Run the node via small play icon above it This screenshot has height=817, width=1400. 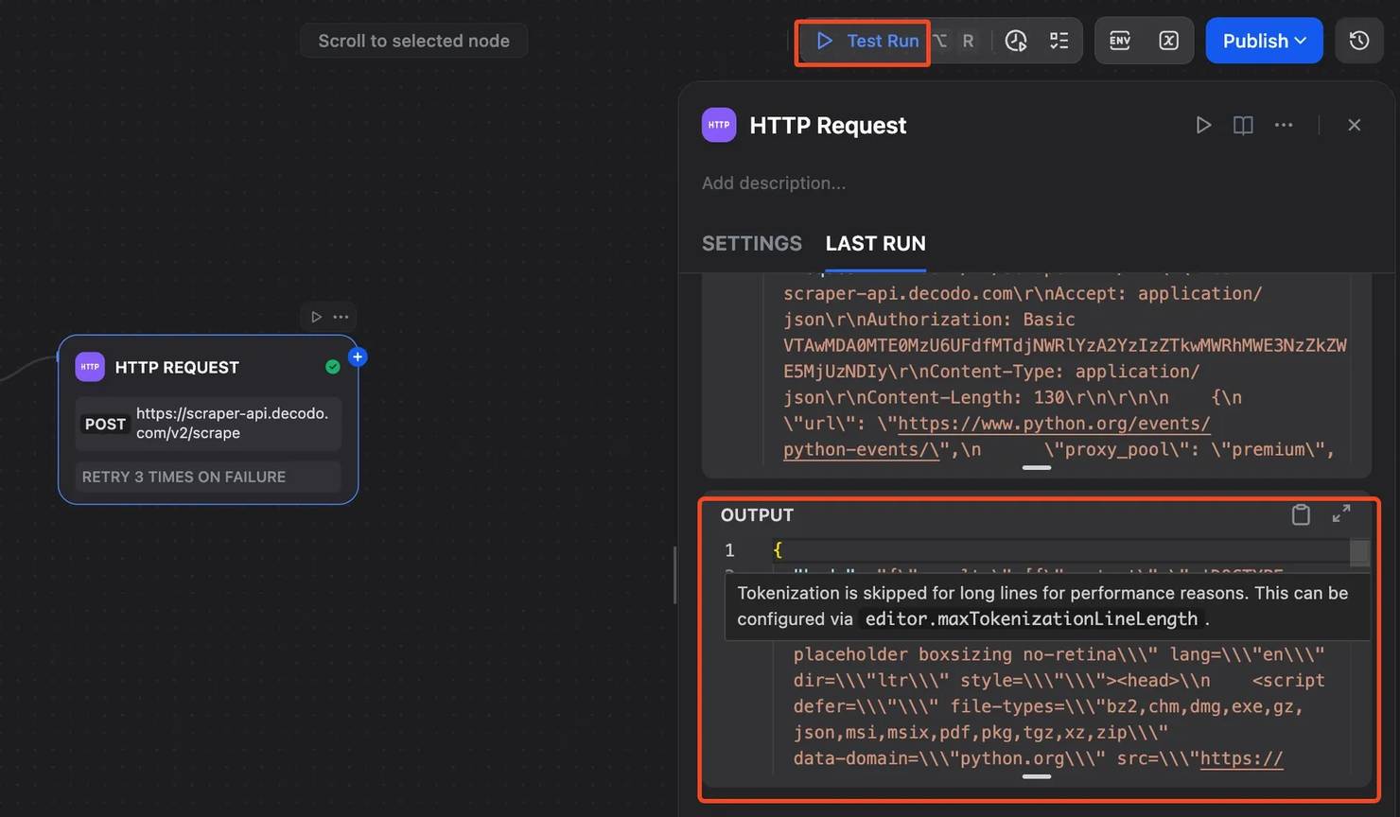[316, 317]
